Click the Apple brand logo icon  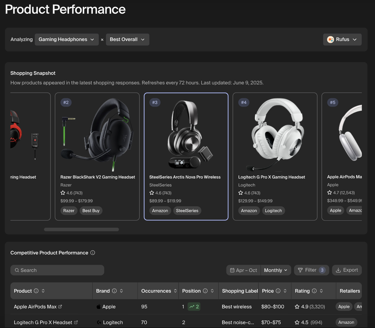click(x=99, y=306)
